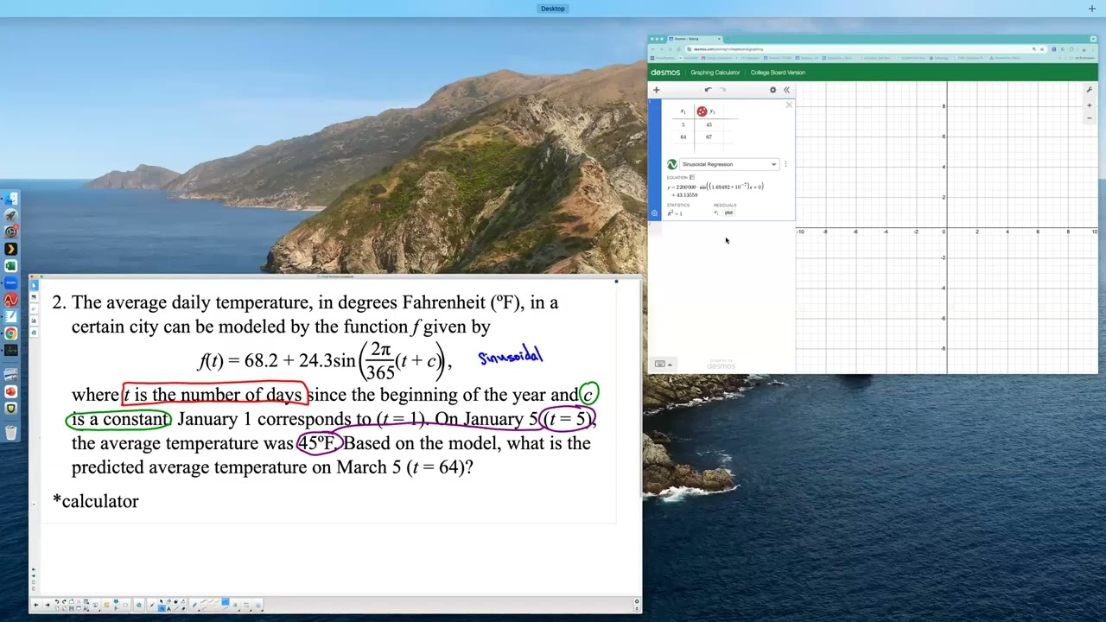Viewport: 1106px width, 622px height.
Task: Click table cell containing 67
Action: pos(709,137)
